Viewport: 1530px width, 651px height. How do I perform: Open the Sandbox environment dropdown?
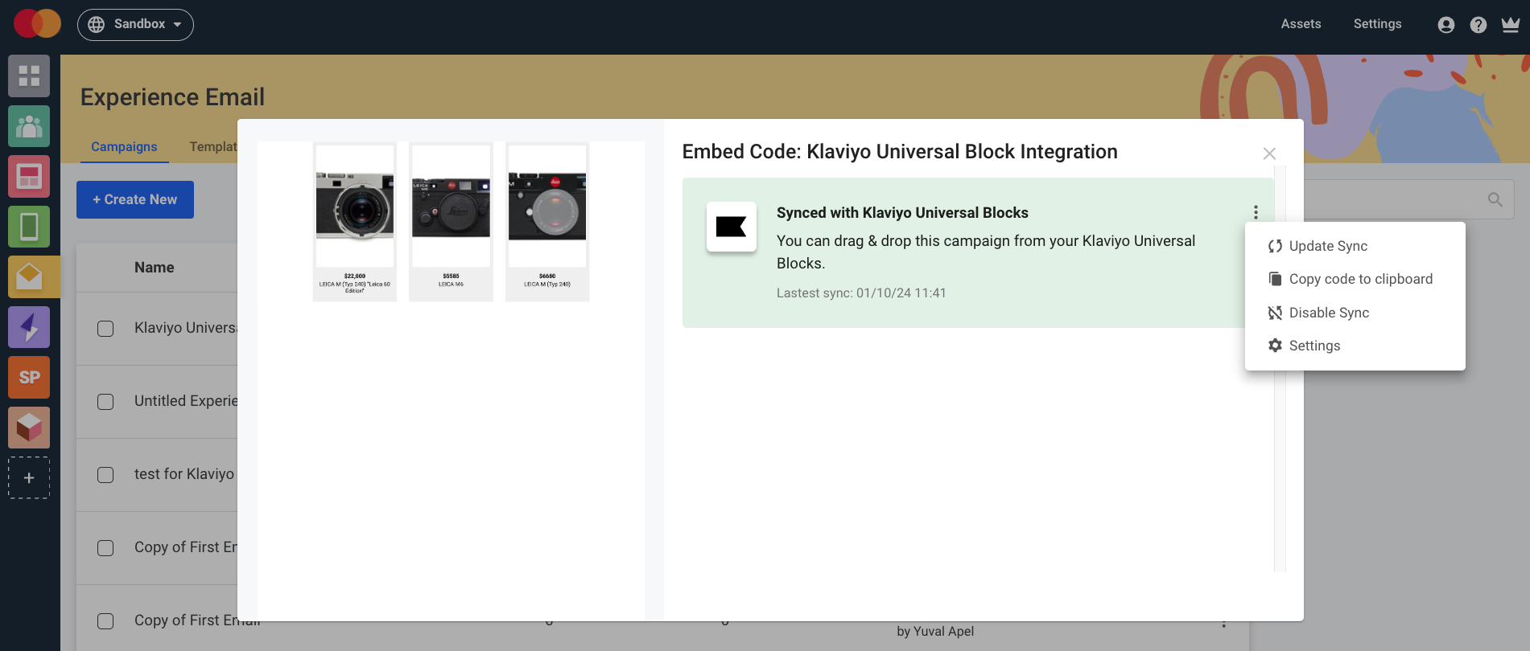click(135, 24)
